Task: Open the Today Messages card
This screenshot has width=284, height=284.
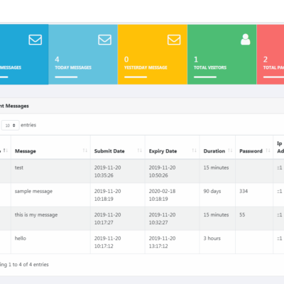Action: (x=83, y=55)
